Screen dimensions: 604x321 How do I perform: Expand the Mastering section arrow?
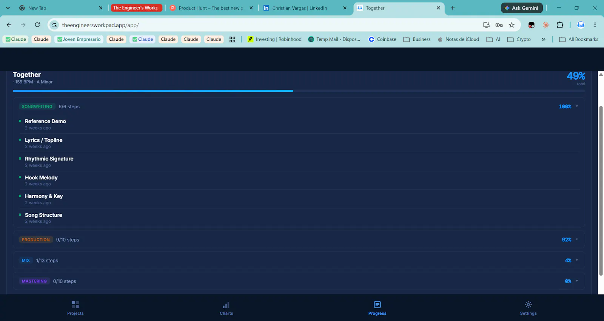click(x=577, y=281)
